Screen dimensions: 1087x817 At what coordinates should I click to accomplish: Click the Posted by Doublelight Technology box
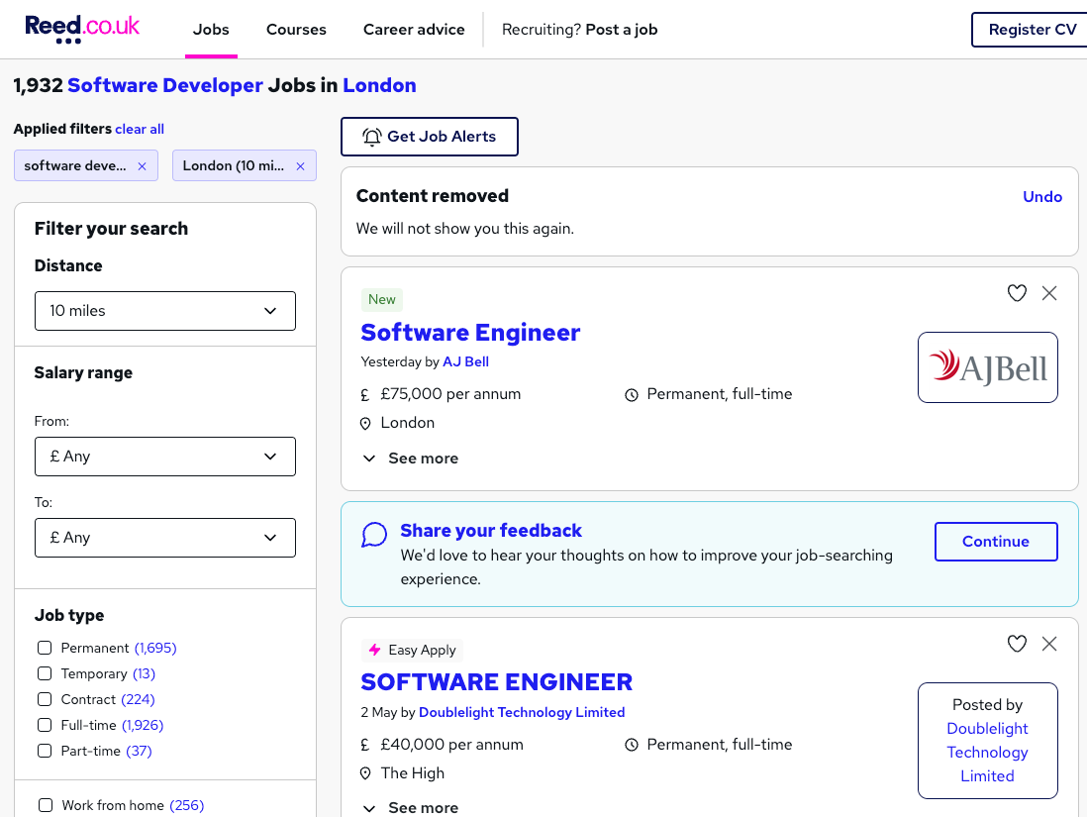tap(987, 741)
